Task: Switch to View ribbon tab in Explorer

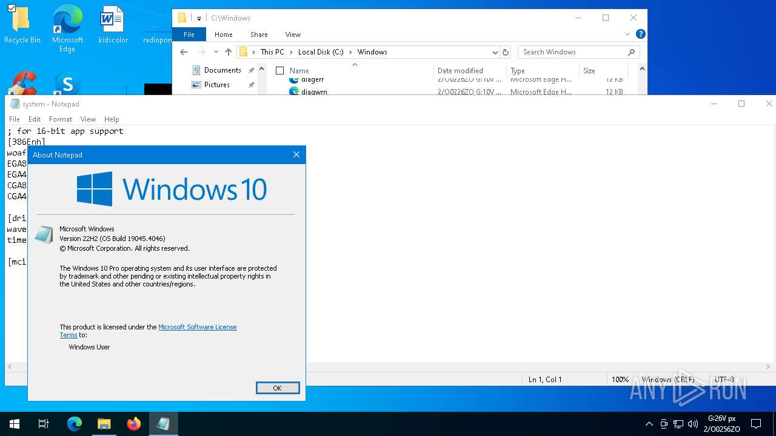Action: pyautogui.click(x=293, y=35)
